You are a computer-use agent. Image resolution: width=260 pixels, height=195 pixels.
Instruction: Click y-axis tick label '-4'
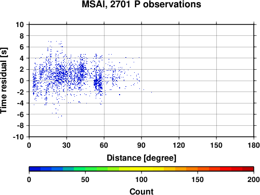click(x=20, y=103)
